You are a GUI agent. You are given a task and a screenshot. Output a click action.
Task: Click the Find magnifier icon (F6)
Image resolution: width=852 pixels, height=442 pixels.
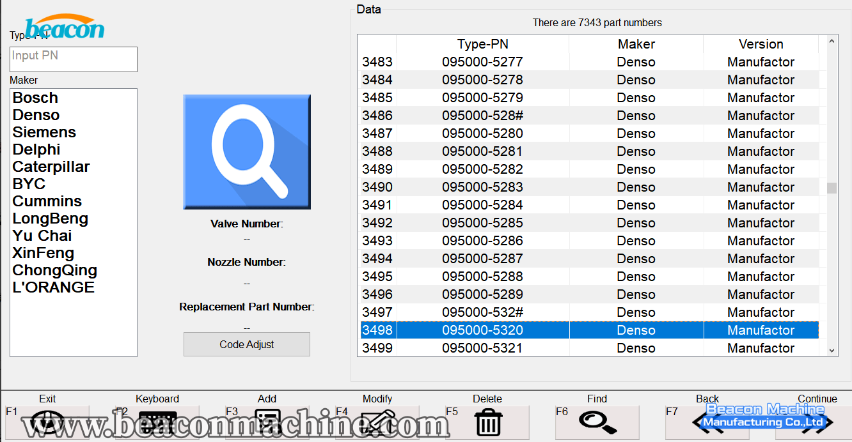[x=597, y=422]
